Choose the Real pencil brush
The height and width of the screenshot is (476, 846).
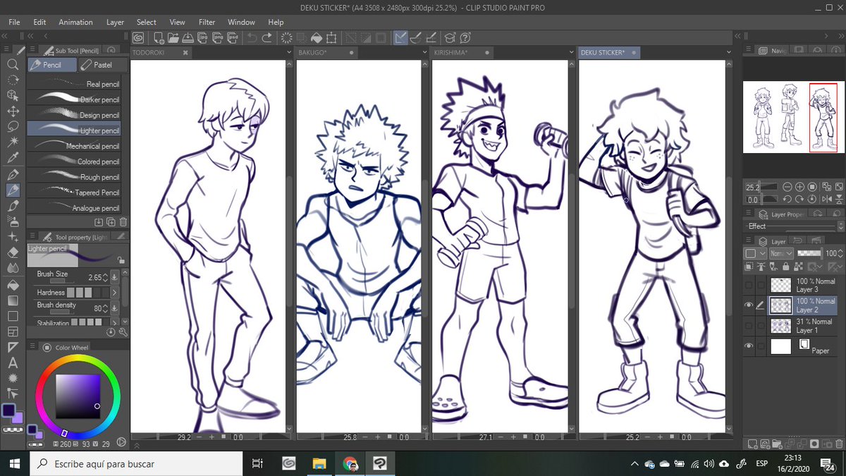click(x=74, y=84)
